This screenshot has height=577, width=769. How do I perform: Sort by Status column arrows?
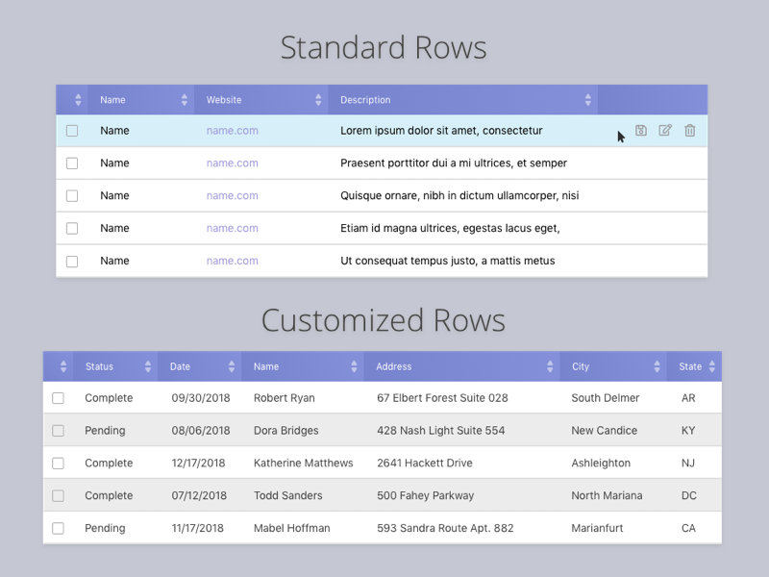(148, 366)
